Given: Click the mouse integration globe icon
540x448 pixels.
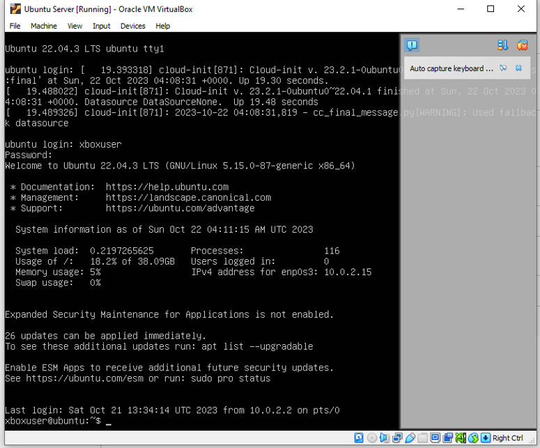Looking at the screenshot, I should 473,438.
